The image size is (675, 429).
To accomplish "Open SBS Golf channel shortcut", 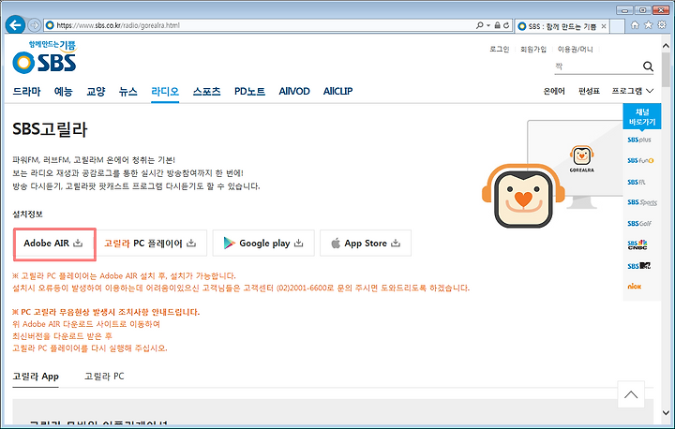I will (639, 223).
